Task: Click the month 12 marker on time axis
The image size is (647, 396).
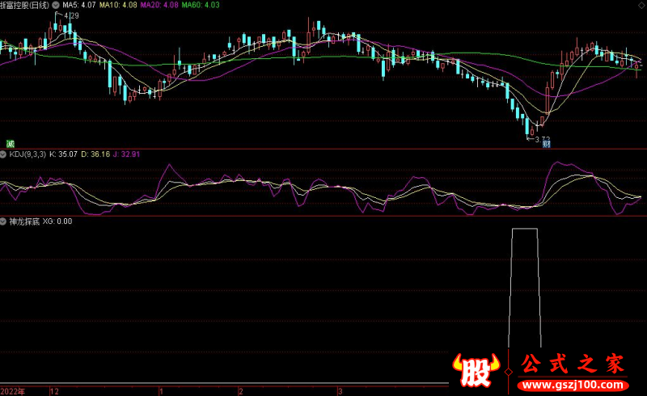Action: (x=54, y=390)
